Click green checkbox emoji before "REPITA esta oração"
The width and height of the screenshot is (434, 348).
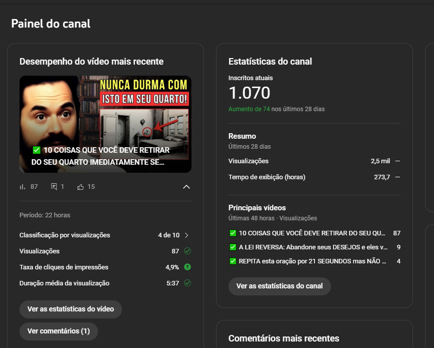click(233, 261)
